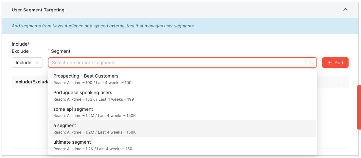The image size is (361, 158).
Task: Click the divider in table header right side
Action: (x=338, y=82)
